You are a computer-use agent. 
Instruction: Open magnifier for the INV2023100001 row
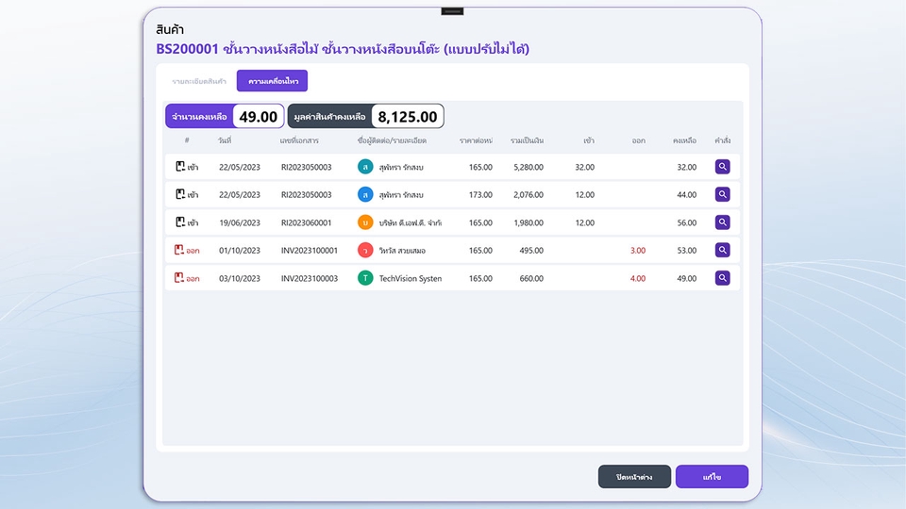(722, 250)
